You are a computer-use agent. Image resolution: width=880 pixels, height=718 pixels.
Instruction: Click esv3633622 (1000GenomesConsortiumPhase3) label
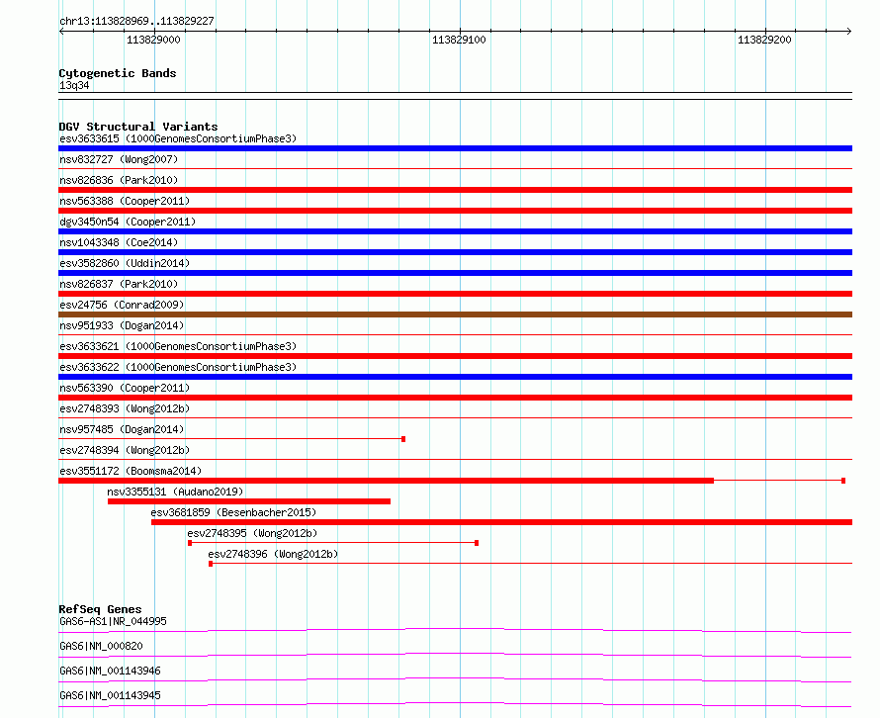178,367
